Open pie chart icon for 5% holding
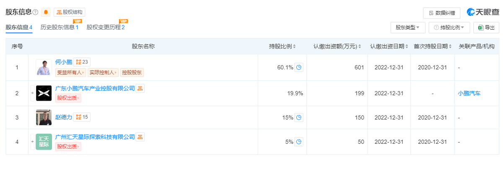This screenshot has width=503, height=173. coord(299,142)
